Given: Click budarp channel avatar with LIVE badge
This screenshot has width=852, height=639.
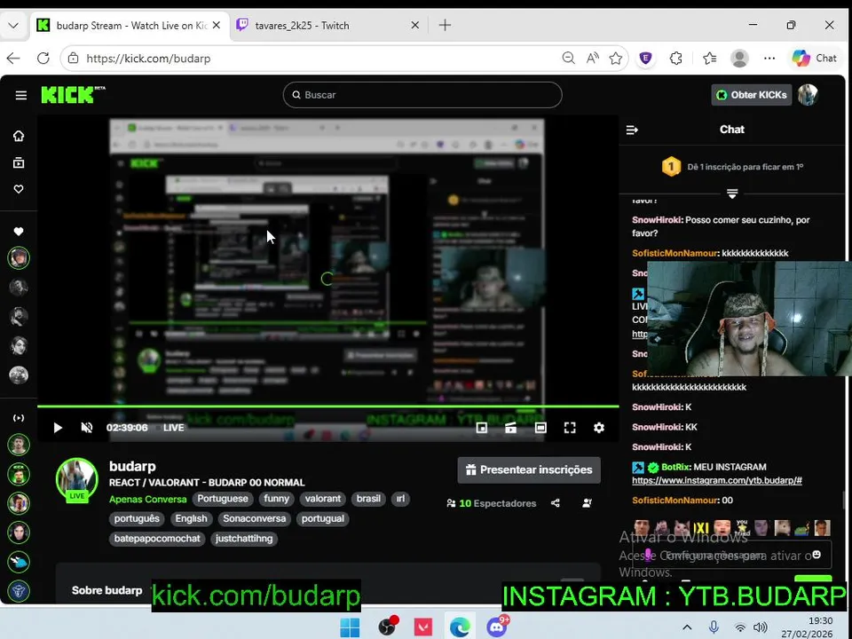Looking at the screenshot, I should [77, 481].
